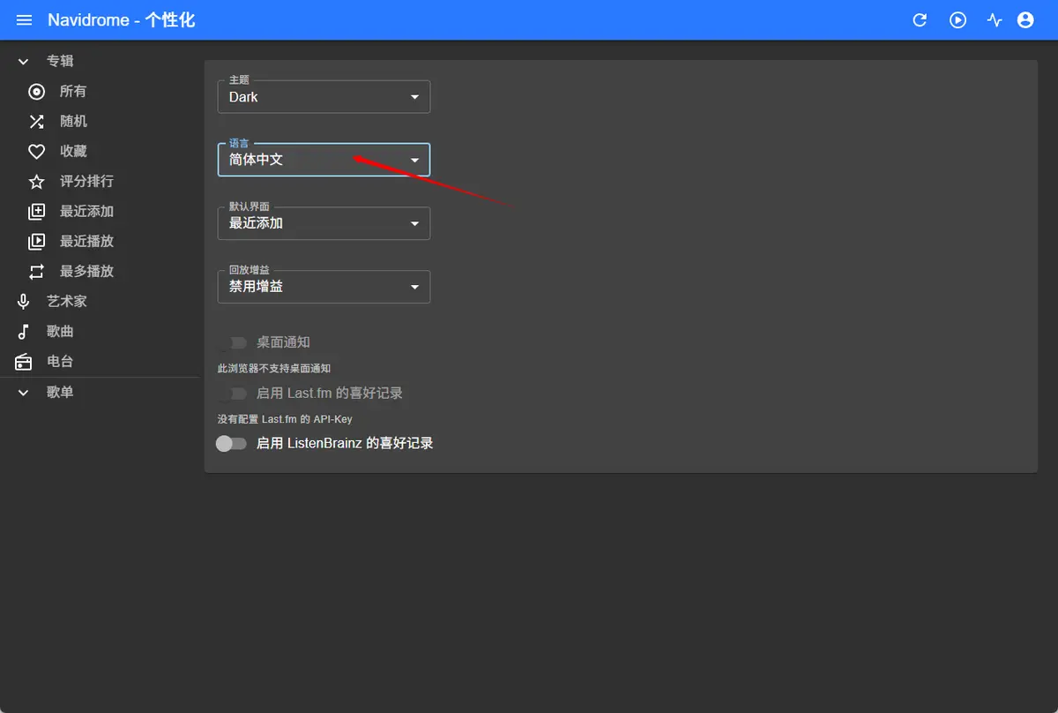Open the 默认界面 最近添加 dropdown

point(324,223)
